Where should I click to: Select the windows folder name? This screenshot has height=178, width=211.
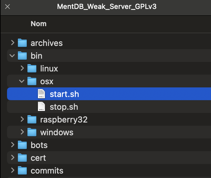(x=57, y=132)
